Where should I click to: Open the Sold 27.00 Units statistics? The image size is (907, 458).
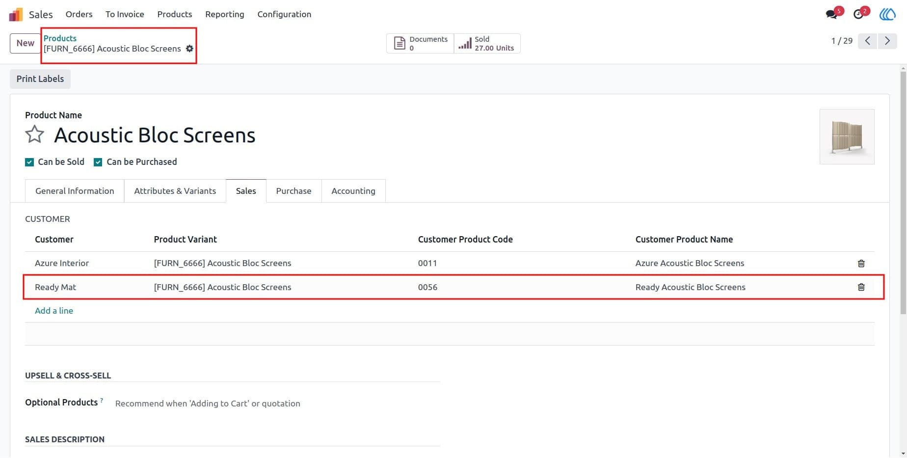coord(487,43)
